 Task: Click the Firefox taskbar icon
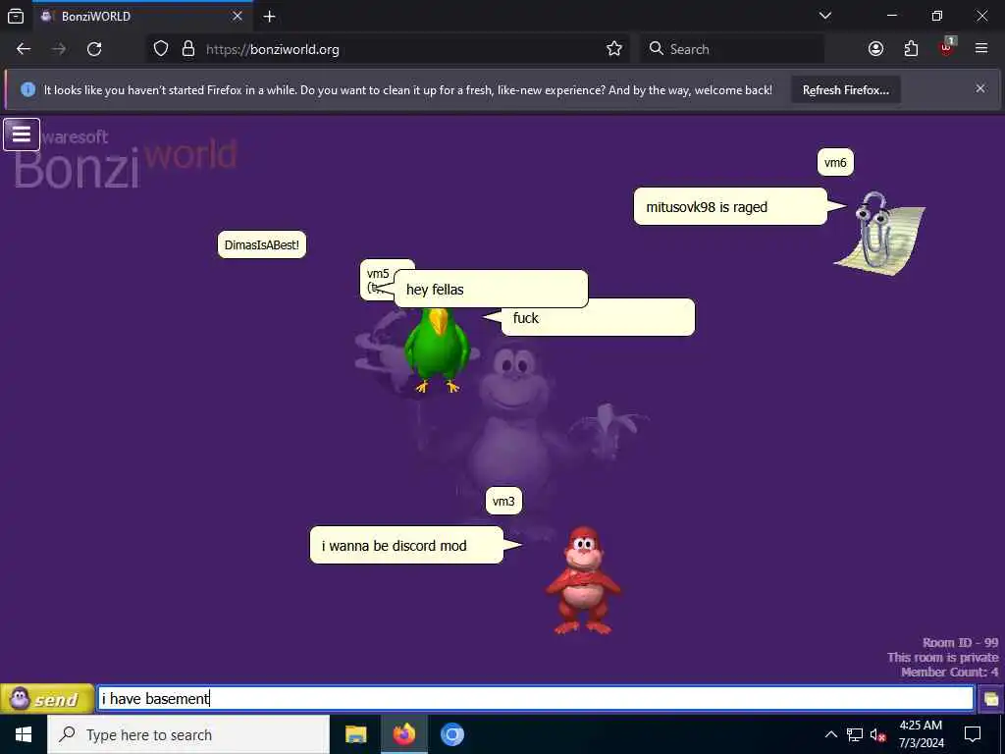click(403, 734)
